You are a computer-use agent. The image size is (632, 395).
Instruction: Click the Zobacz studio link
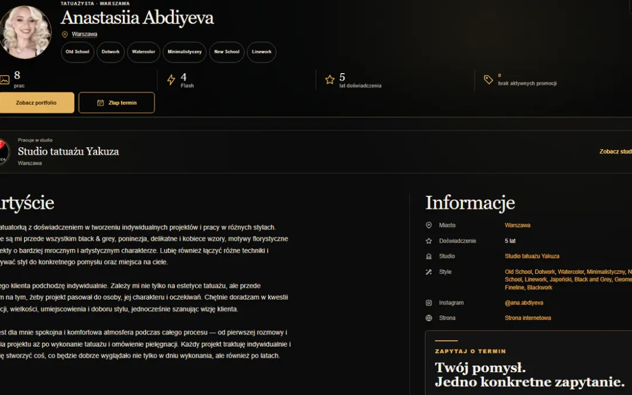616,152
